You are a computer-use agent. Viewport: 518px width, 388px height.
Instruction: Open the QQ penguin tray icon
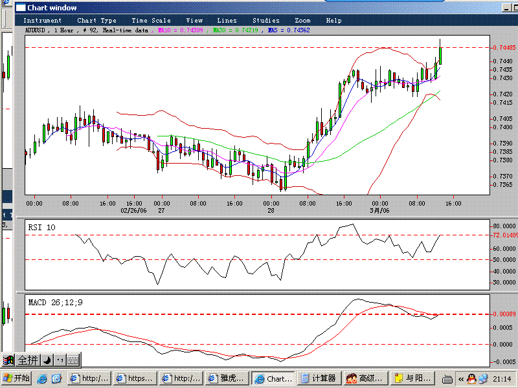click(x=471, y=378)
